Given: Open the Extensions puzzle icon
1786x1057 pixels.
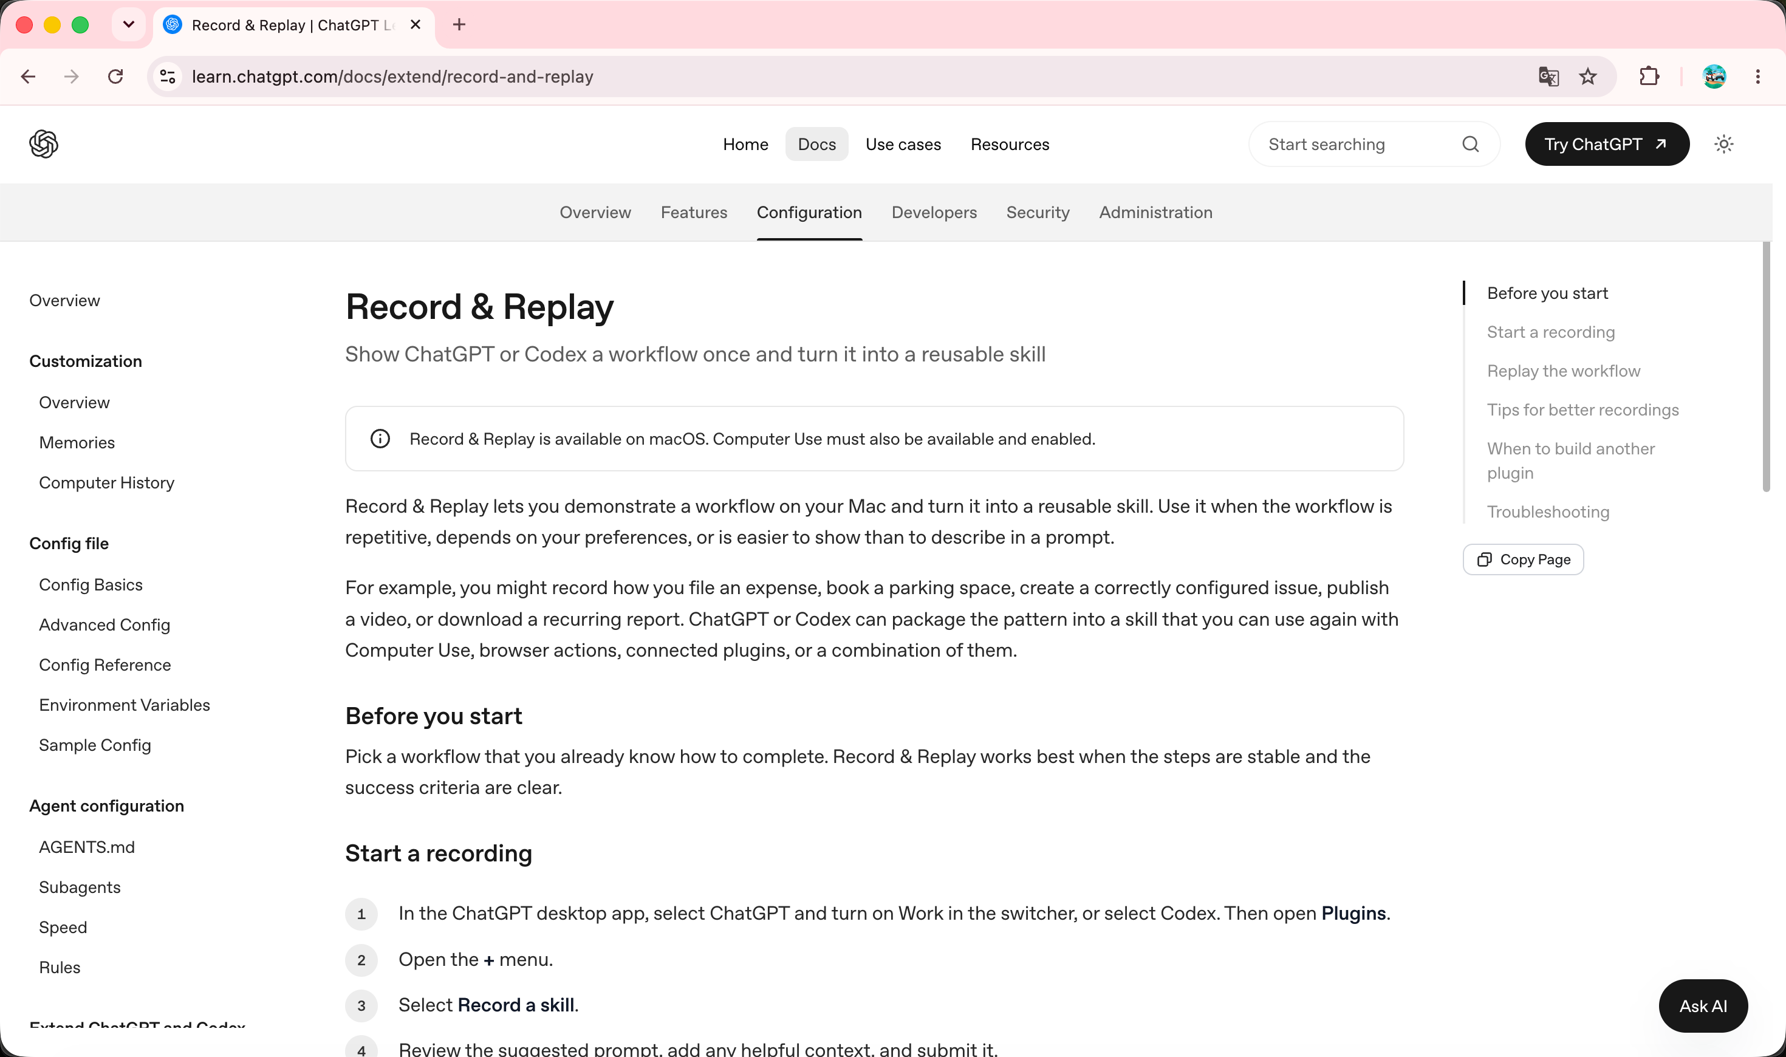Looking at the screenshot, I should point(1649,76).
